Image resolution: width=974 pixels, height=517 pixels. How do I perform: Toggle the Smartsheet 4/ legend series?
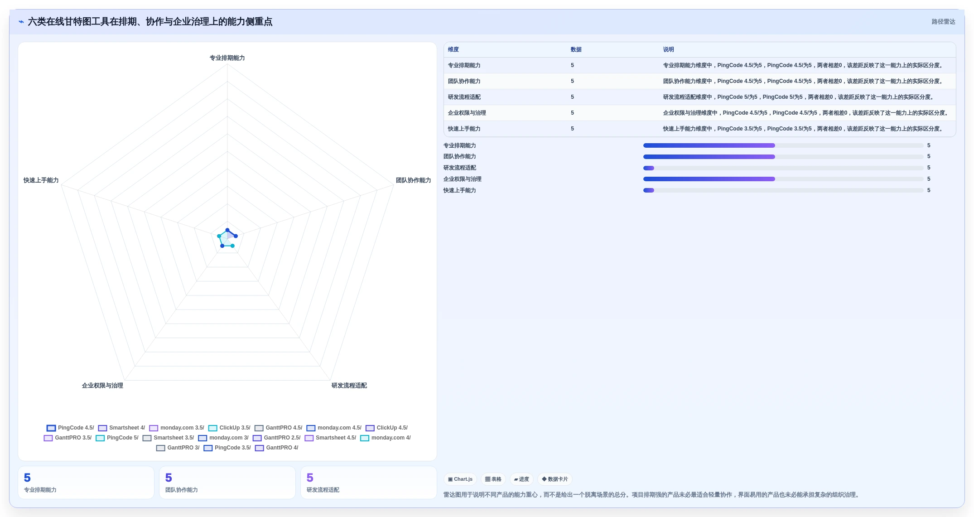(122, 428)
